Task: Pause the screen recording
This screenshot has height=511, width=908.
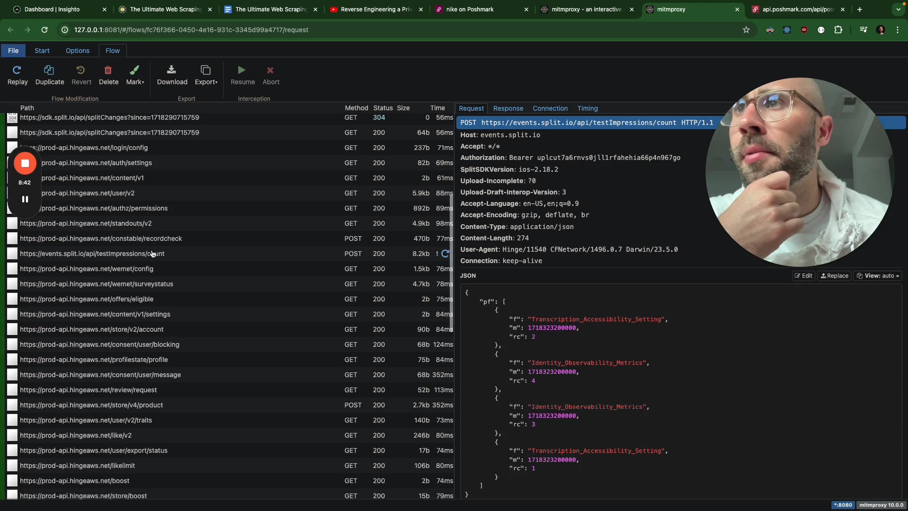Action: (25, 199)
